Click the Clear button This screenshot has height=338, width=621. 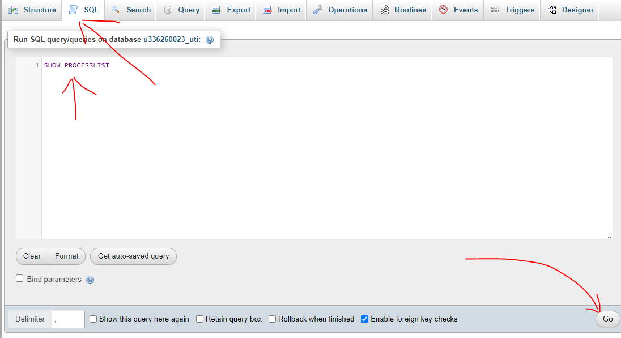click(x=31, y=256)
